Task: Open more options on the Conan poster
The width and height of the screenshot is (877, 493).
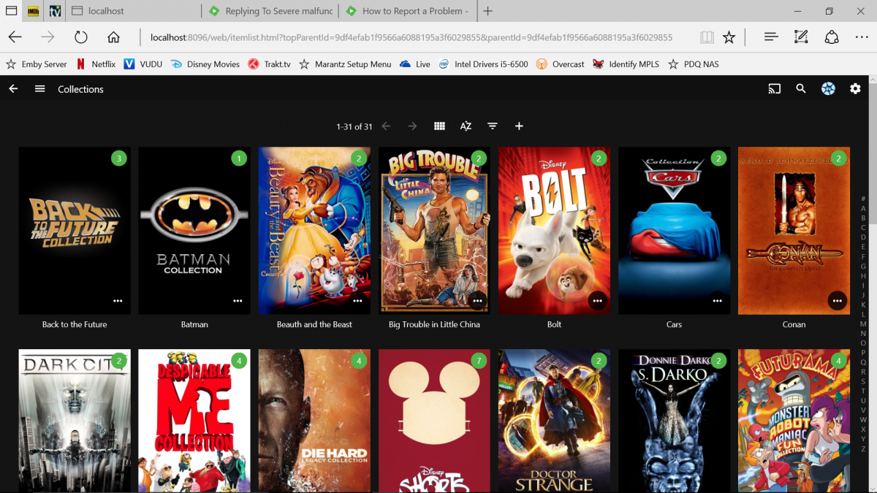Action: tap(837, 300)
